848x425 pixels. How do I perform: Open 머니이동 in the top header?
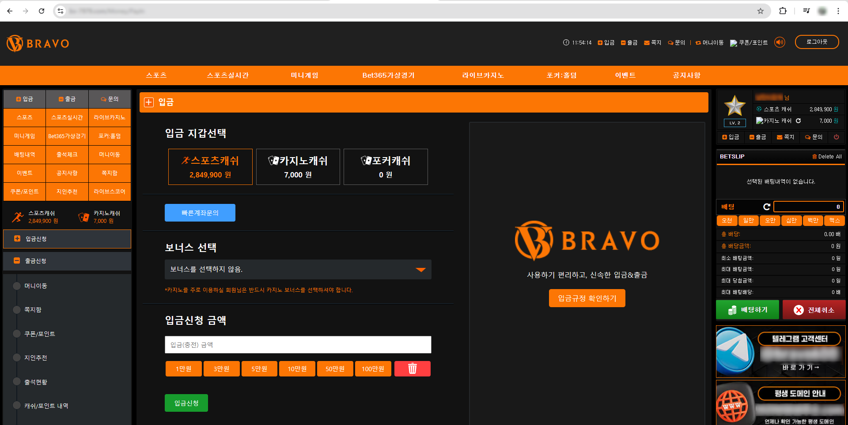click(x=709, y=42)
